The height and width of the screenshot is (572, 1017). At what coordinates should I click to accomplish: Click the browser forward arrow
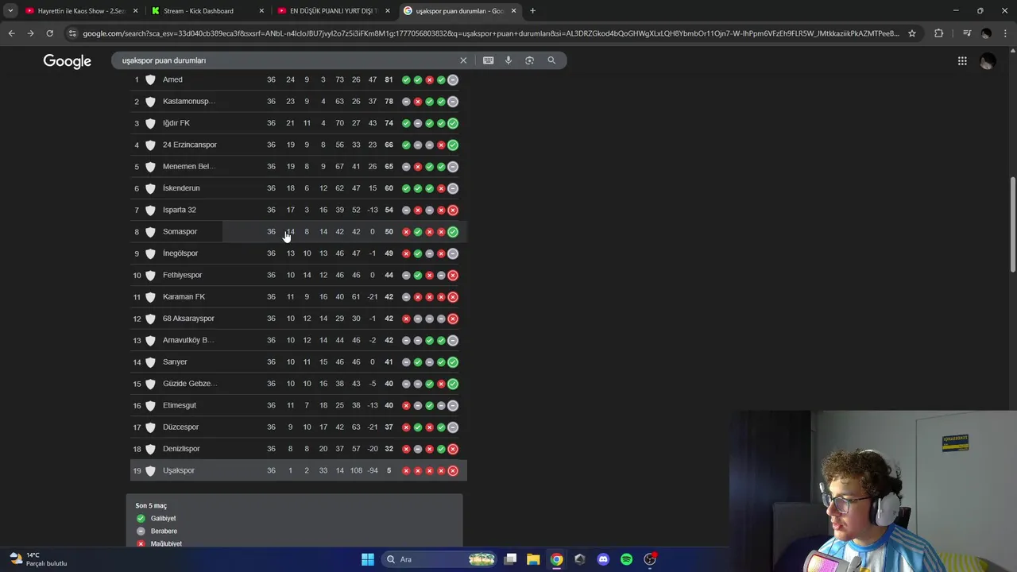[x=30, y=33]
